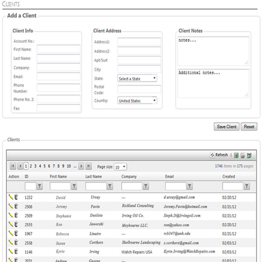
Task: Delete client 2508 Jeremy Pavin trash icon
Action: click(16, 206)
